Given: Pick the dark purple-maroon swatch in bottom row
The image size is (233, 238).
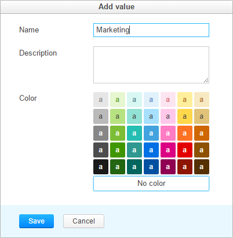Looking at the screenshot, I should pos(168,167).
